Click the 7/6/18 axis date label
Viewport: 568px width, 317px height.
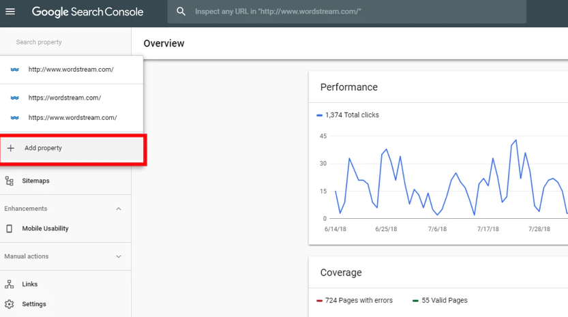point(437,229)
